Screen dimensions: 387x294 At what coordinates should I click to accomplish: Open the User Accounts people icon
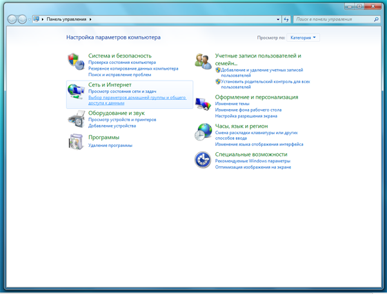pos(203,62)
